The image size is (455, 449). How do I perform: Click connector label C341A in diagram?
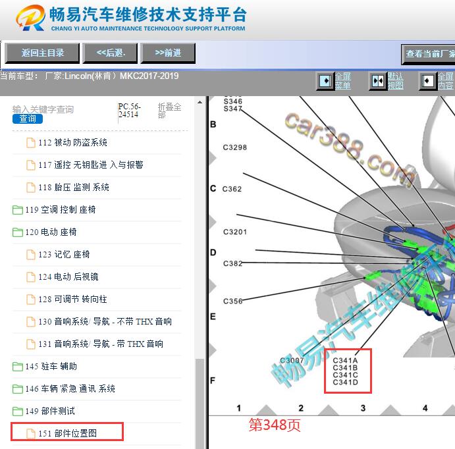[345, 361]
